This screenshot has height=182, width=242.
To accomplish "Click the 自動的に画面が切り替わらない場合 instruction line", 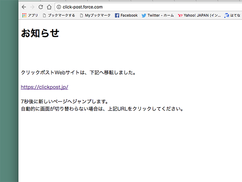I will 102,109.
